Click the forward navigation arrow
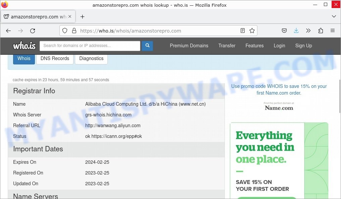Screen dimensions: 341x199 coord(20,31)
